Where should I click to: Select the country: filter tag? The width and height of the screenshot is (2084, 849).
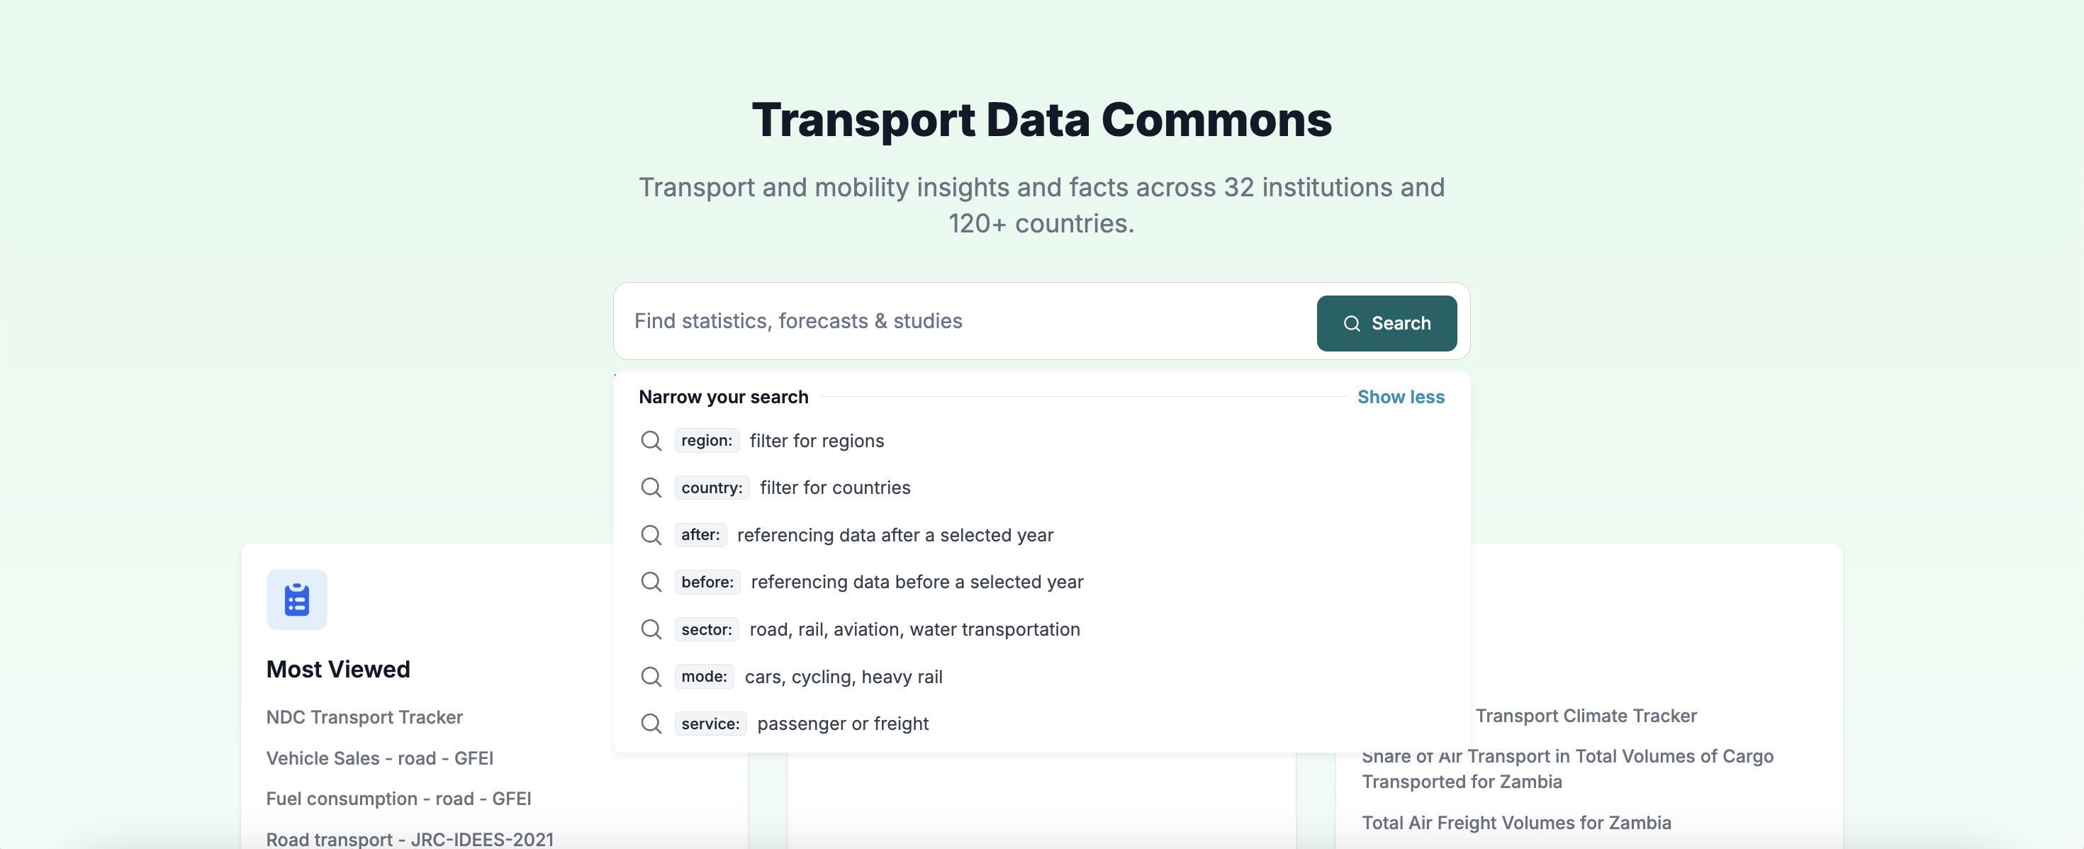712,488
